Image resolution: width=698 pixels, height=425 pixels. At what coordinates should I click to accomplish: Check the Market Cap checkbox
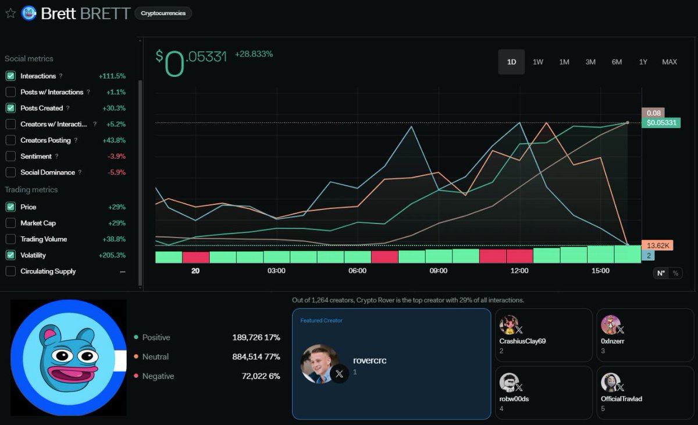[10, 223]
